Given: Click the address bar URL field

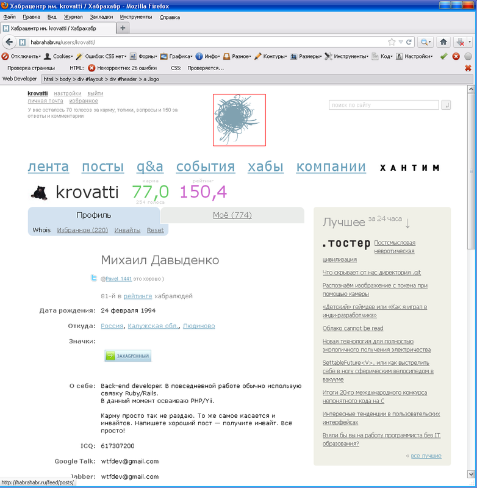Looking at the screenshot, I should (207, 42).
